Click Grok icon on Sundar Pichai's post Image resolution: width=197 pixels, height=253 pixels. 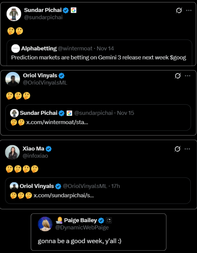point(179,11)
